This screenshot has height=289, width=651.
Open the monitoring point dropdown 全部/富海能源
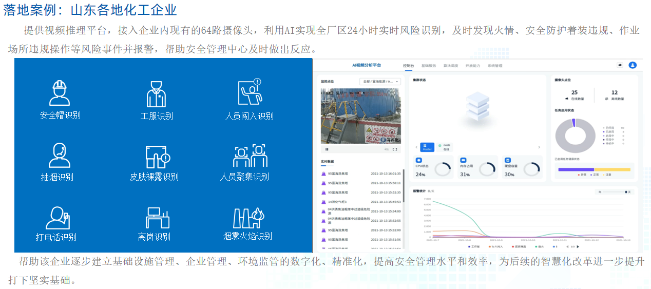[380, 81]
